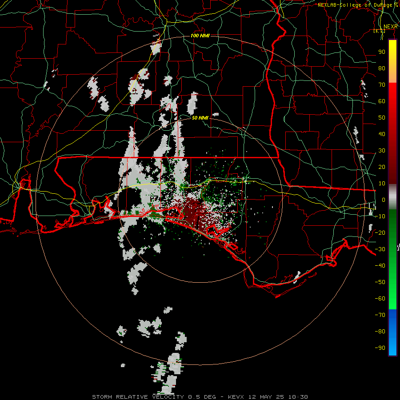Click the 60 value on velocity scale
Screen dimensions: 400x400
coord(382,101)
